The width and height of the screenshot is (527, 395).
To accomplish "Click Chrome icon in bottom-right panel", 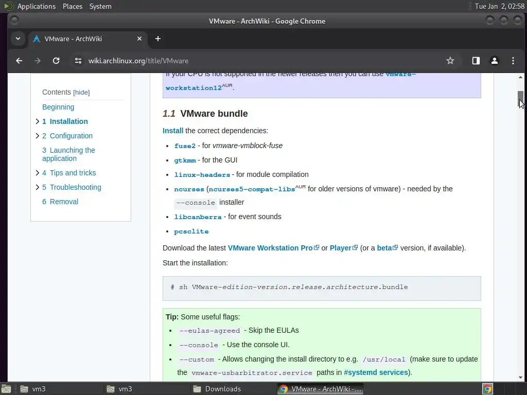I will coord(487,389).
